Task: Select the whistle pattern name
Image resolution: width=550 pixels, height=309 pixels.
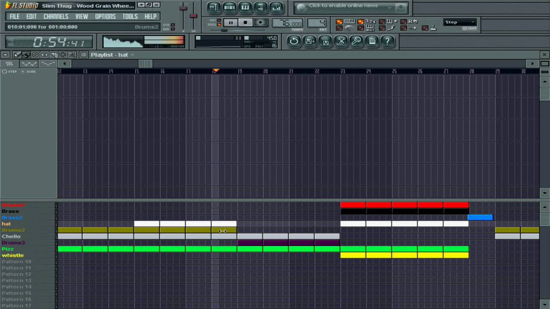Action: [x=13, y=255]
